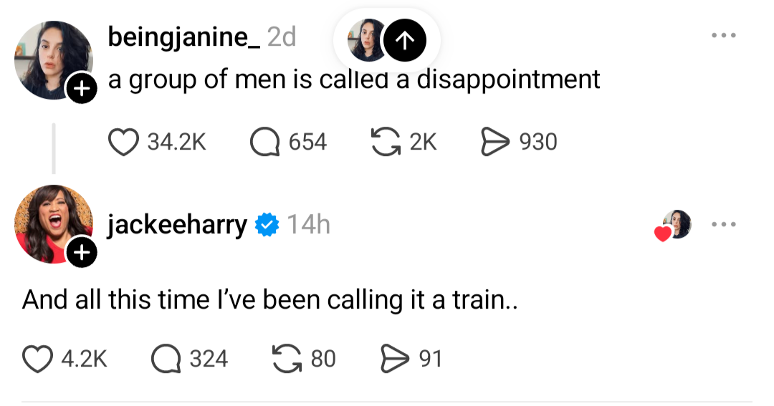Open more options for jackeeharry reply
Image resolution: width=774 pixels, height=406 pixels.
[x=723, y=225]
